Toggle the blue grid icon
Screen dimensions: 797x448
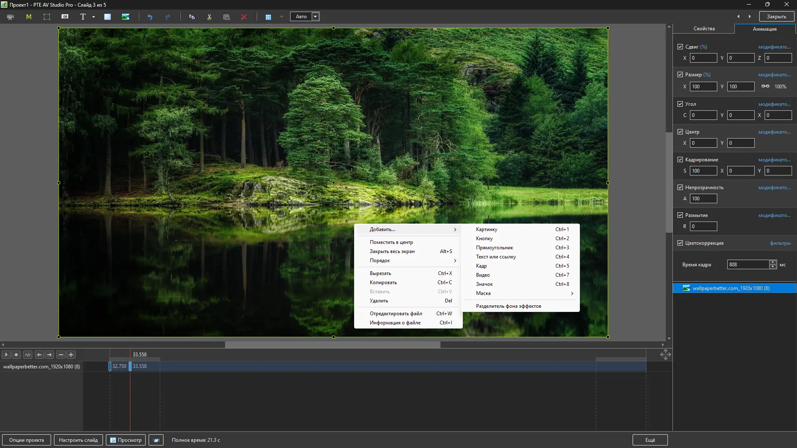click(268, 17)
